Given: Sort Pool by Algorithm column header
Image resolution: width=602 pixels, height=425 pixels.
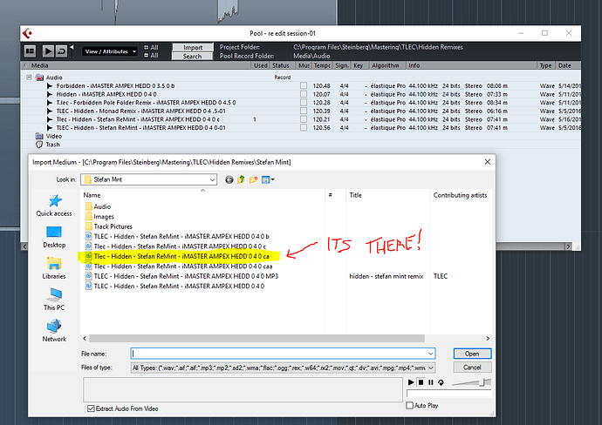Looking at the screenshot, I should point(387,65).
